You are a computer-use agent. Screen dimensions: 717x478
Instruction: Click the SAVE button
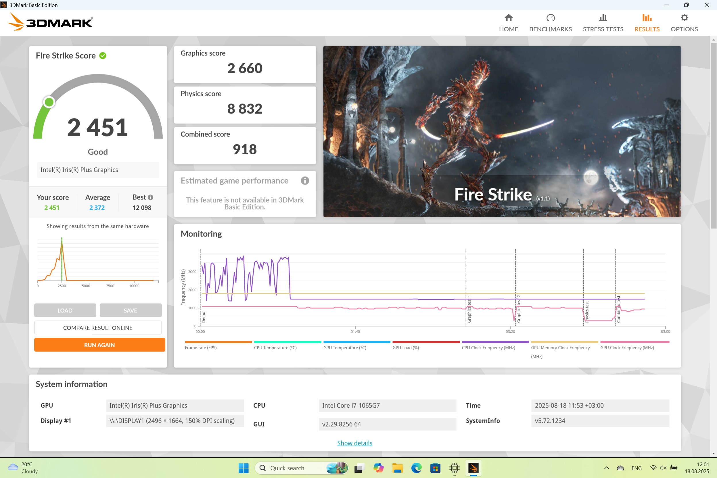[x=131, y=310]
